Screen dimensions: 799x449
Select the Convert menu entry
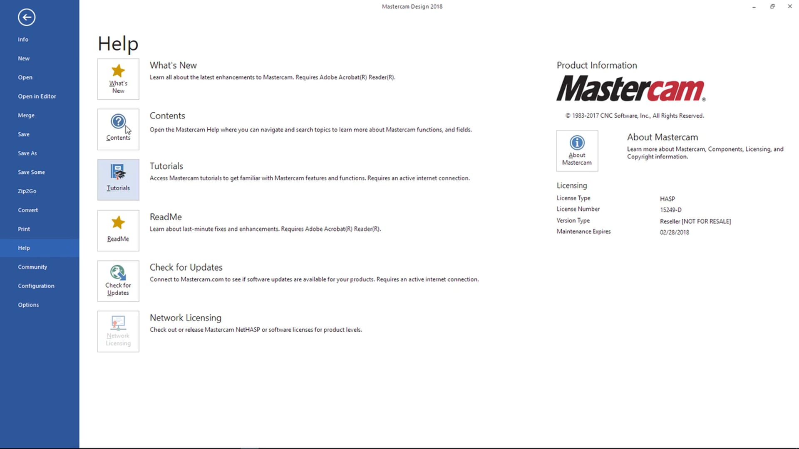coord(27,210)
